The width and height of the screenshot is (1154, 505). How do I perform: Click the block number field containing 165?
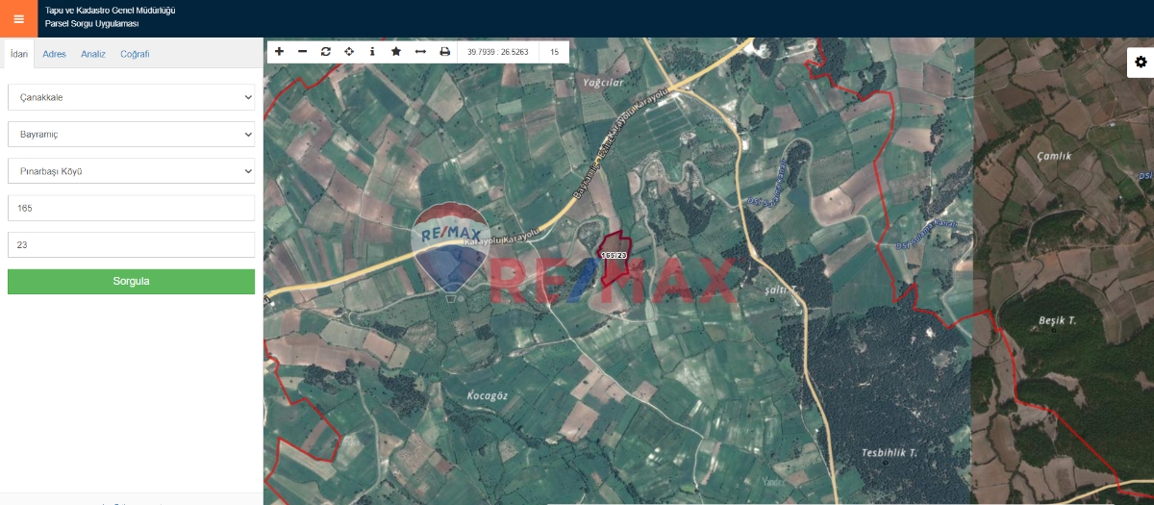(131, 208)
